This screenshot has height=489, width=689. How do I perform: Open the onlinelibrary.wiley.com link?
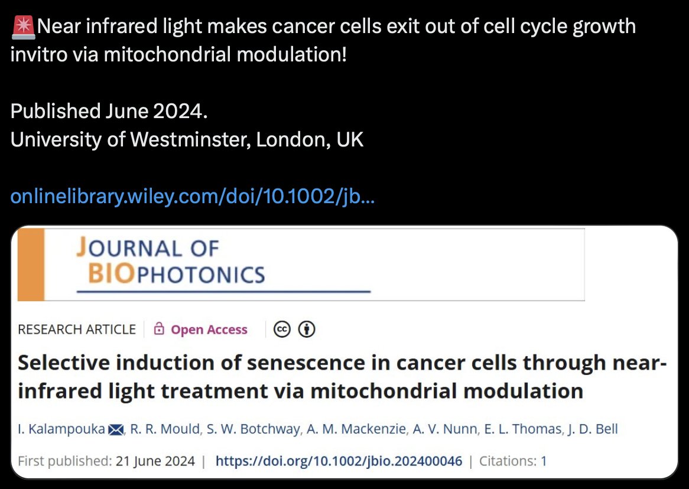click(193, 197)
